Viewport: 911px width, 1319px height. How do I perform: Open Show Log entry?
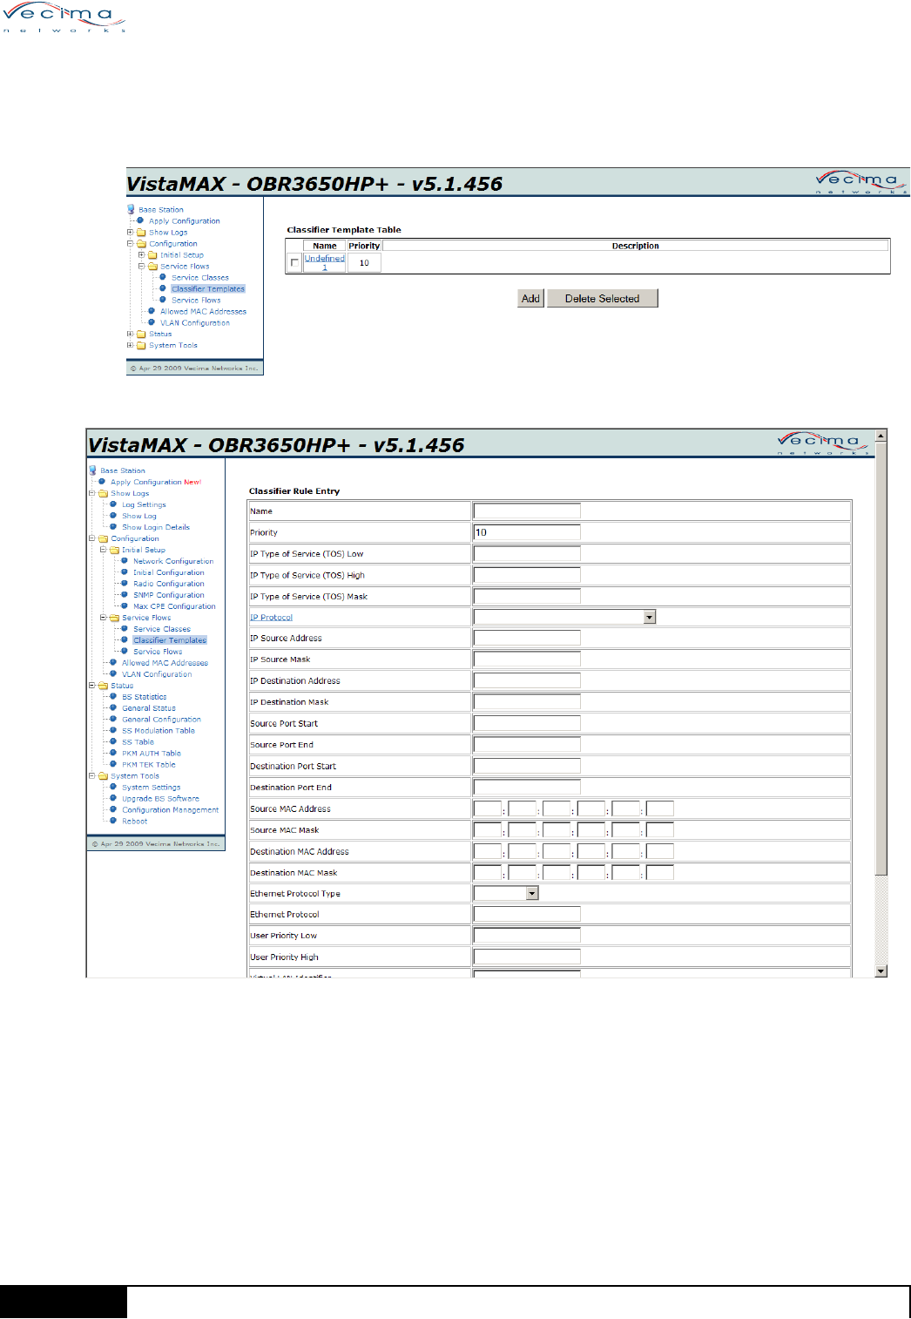[139, 516]
